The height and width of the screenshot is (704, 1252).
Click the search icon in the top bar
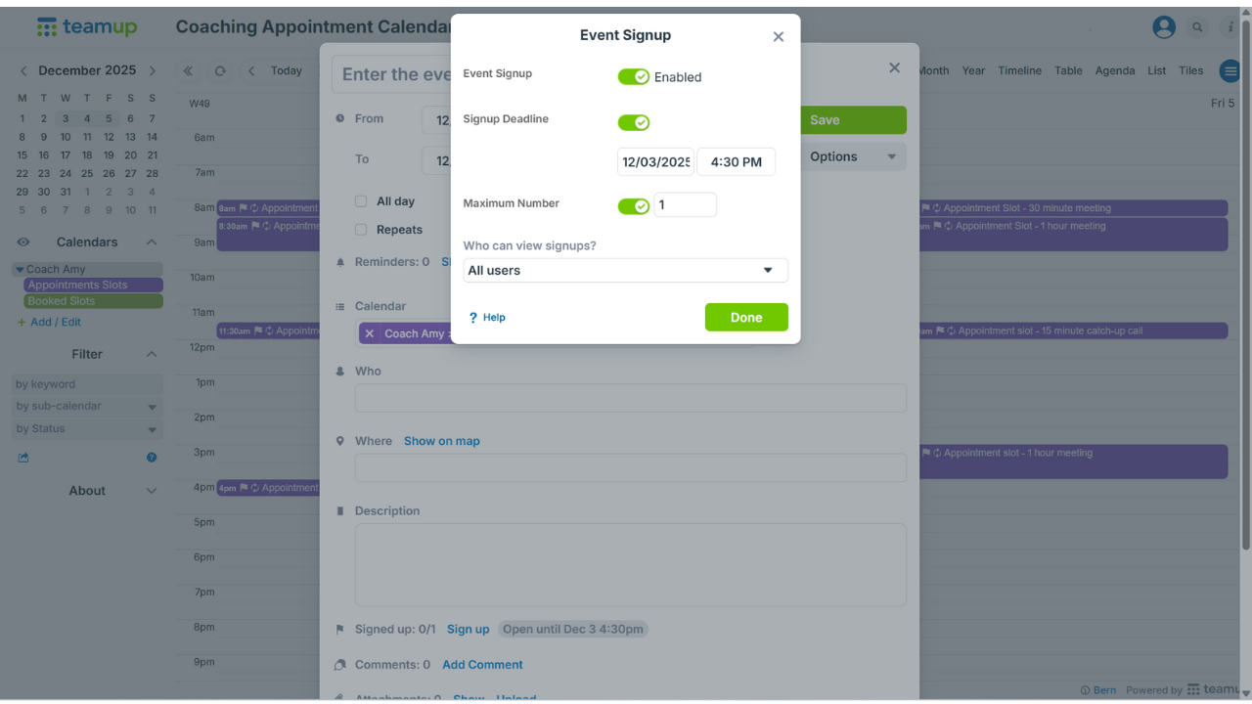pyautogui.click(x=1197, y=27)
